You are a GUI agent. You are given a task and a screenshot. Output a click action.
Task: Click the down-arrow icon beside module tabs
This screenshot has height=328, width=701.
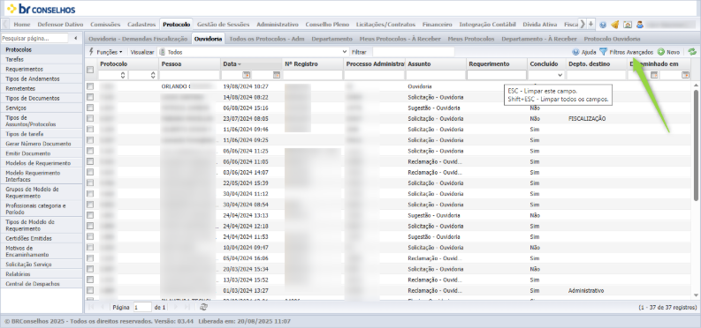point(591,24)
